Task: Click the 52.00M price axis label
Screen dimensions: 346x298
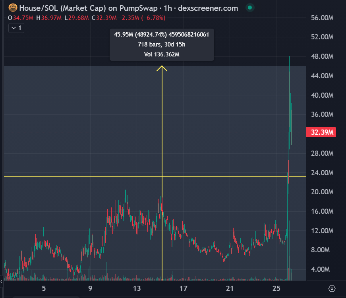Action: click(x=322, y=37)
